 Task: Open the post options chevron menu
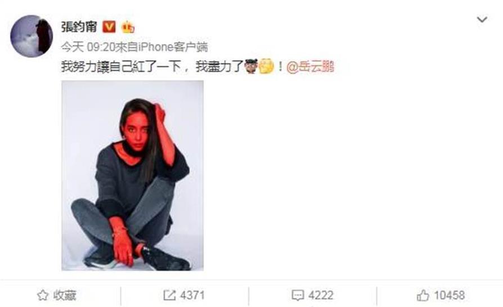click(x=482, y=20)
